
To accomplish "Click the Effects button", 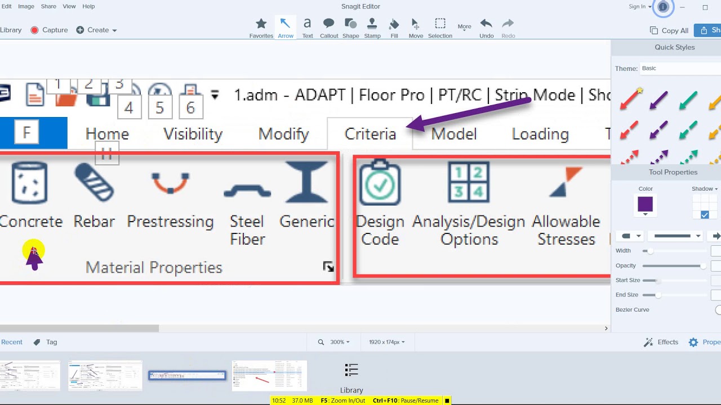I will point(661,342).
